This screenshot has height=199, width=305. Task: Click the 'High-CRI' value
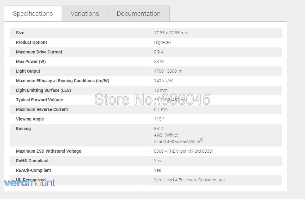(163, 42)
